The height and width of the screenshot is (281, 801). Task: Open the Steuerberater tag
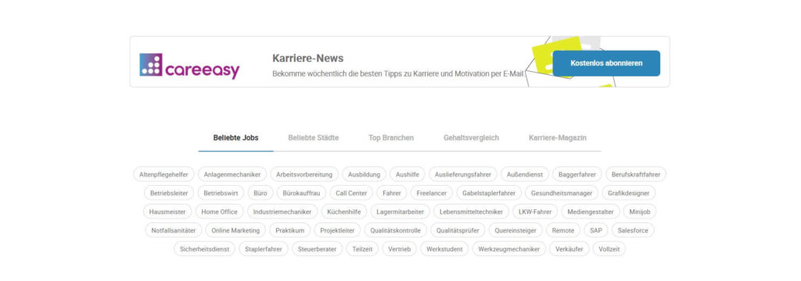click(x=318, y=249)
